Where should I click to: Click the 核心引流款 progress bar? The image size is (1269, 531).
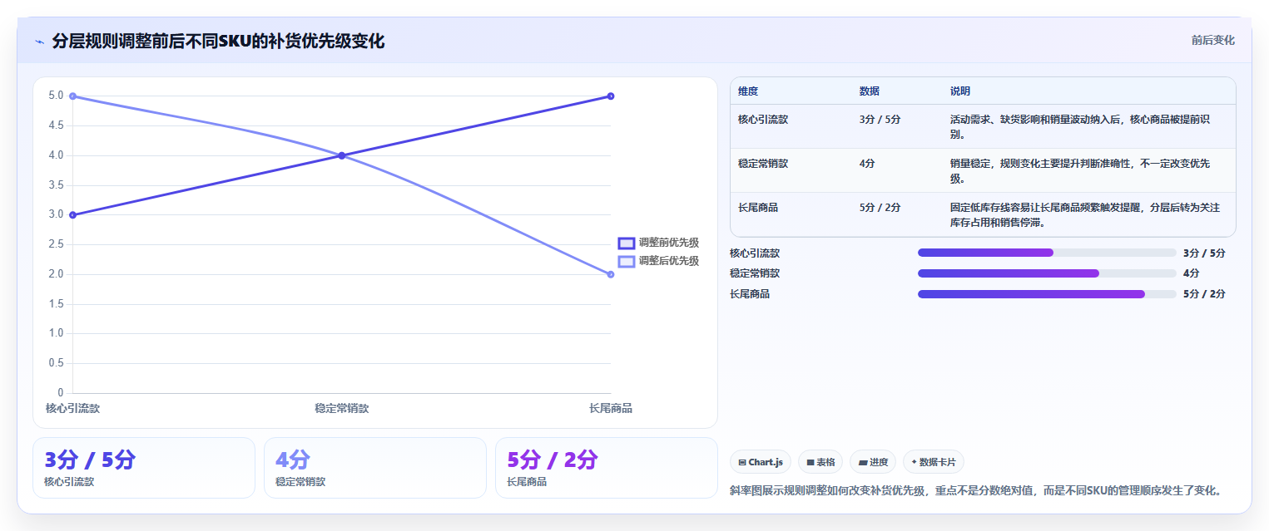pos(1047,253)
